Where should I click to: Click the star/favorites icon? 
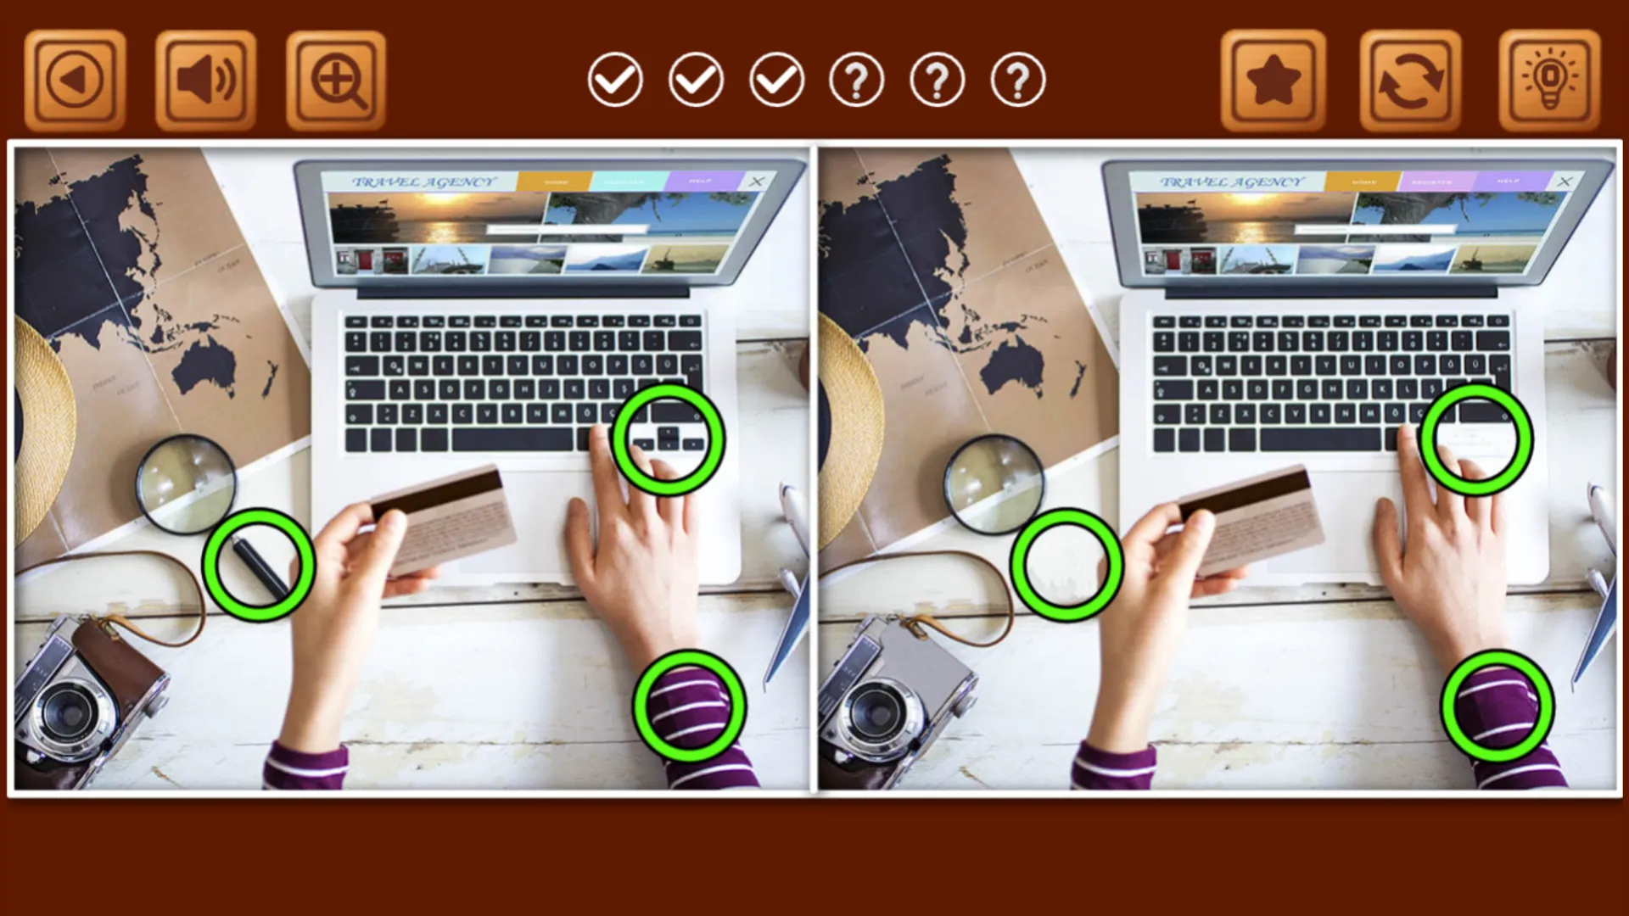click(1274, 77)
